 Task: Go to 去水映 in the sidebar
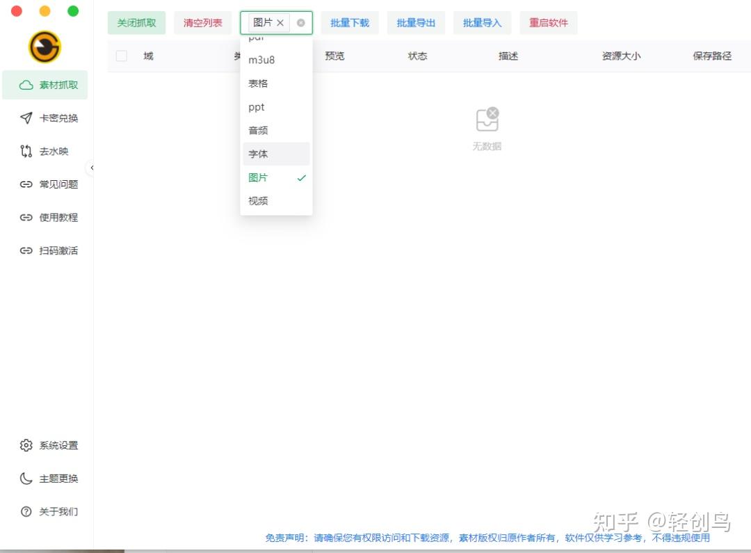tap(45, 152)
